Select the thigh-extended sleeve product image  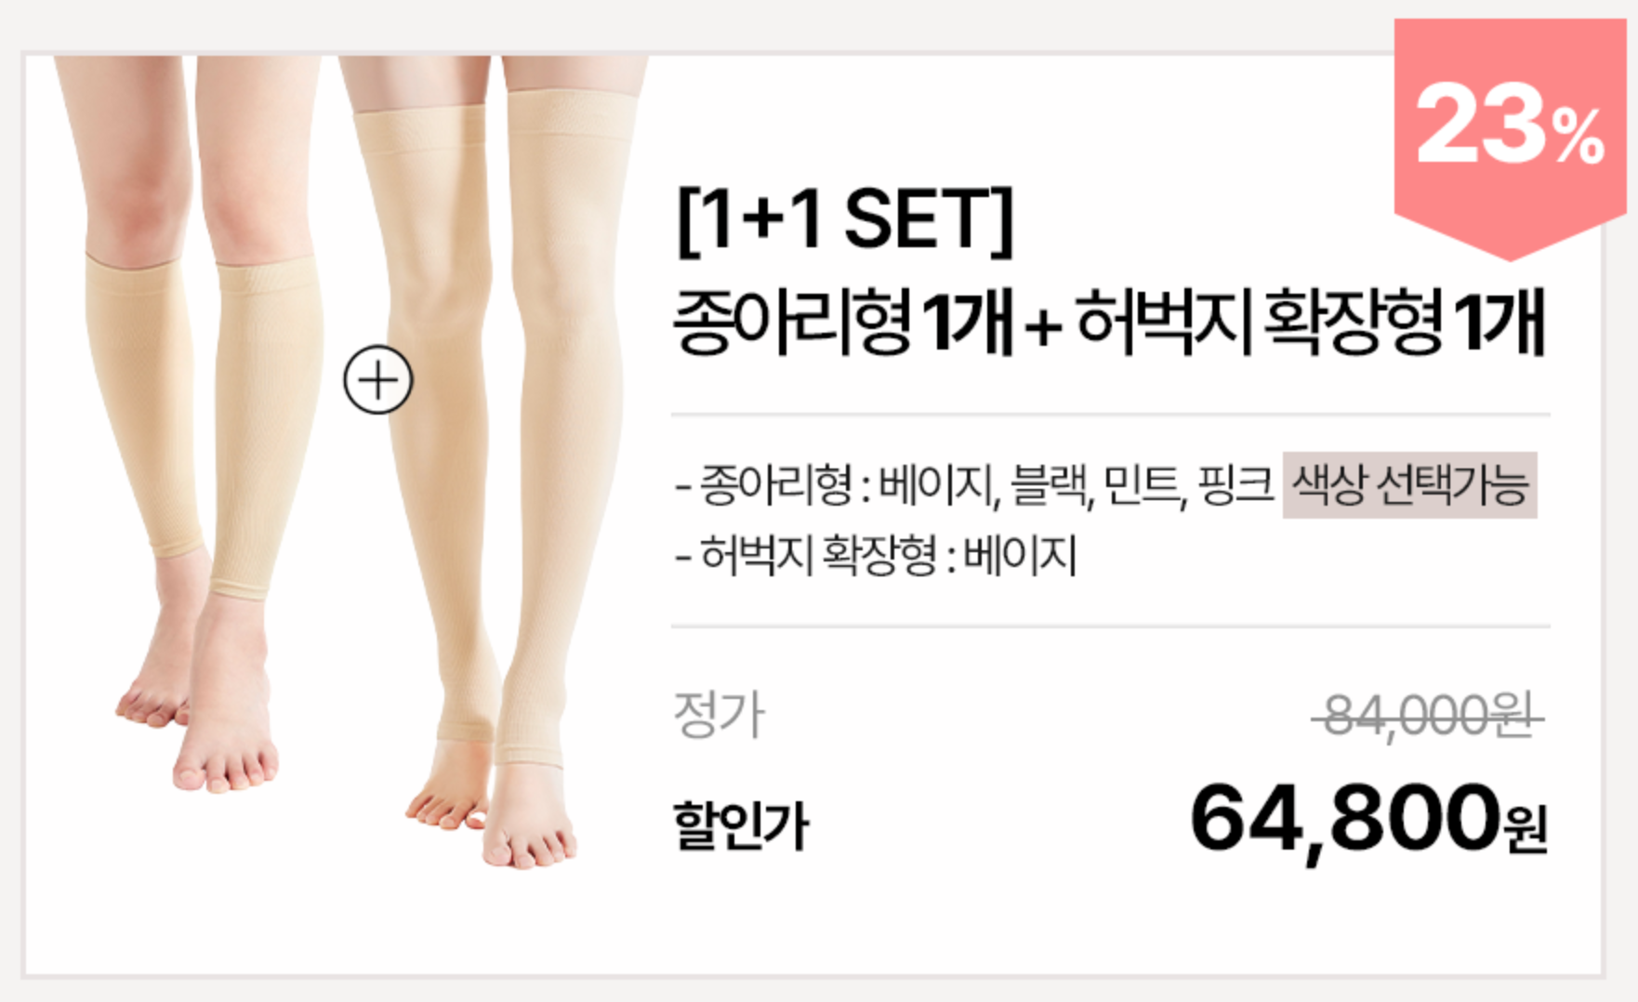coord(491,462)
